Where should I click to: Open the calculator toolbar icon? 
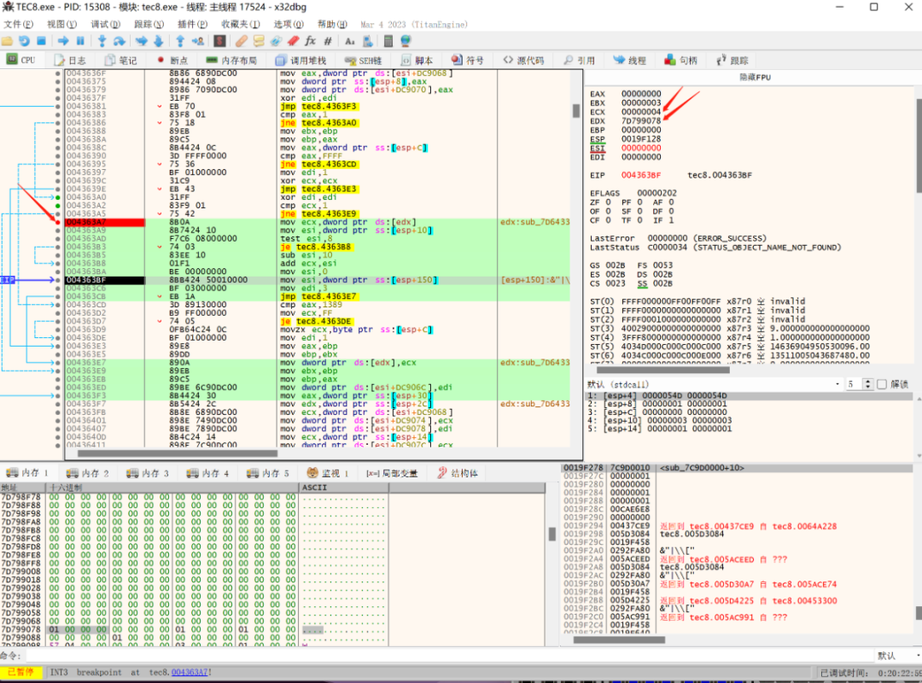coord(388,41)
